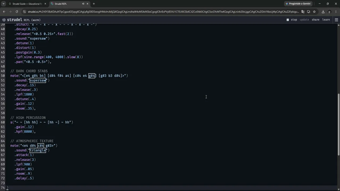Click '.gain(.05)' on line 70

click(x=24, y=169)
